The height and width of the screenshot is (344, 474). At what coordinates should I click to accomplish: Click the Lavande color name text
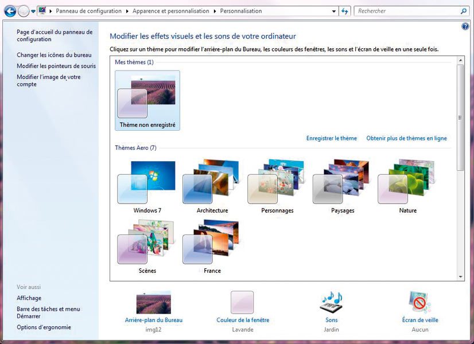point(243,330)
